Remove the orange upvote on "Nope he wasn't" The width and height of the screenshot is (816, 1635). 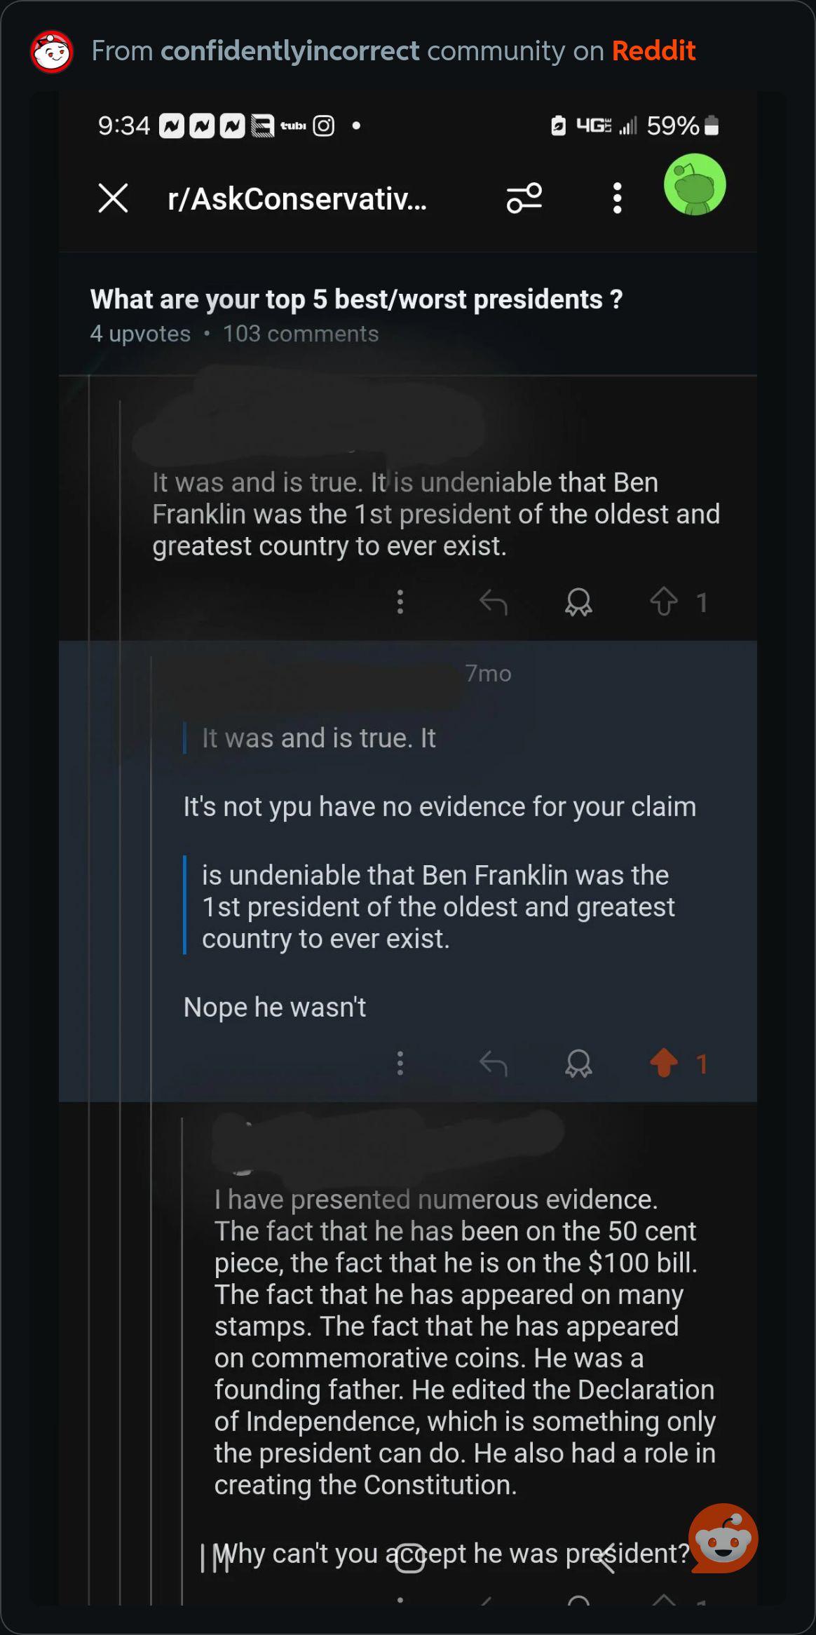click(663, 1064)
